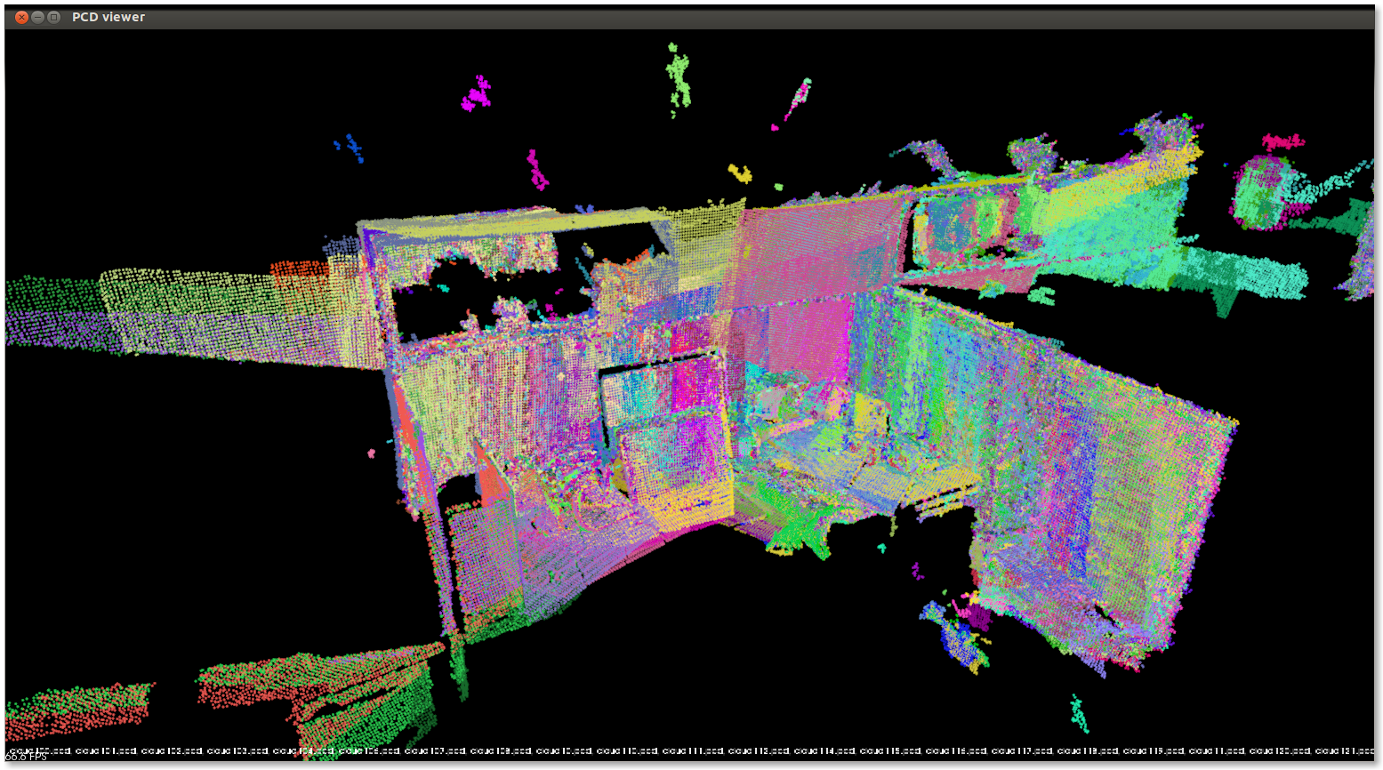
Task: Click the floating light-green point cluster at top
Action: [x=679, y=78]
